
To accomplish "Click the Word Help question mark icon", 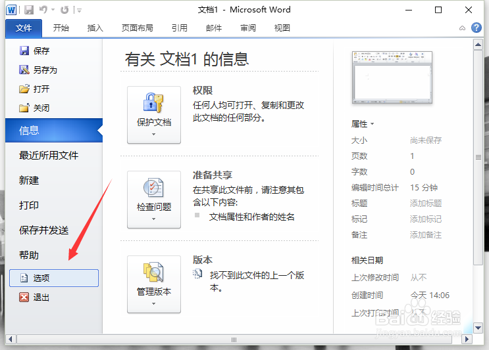I will [x=476, y=28].
